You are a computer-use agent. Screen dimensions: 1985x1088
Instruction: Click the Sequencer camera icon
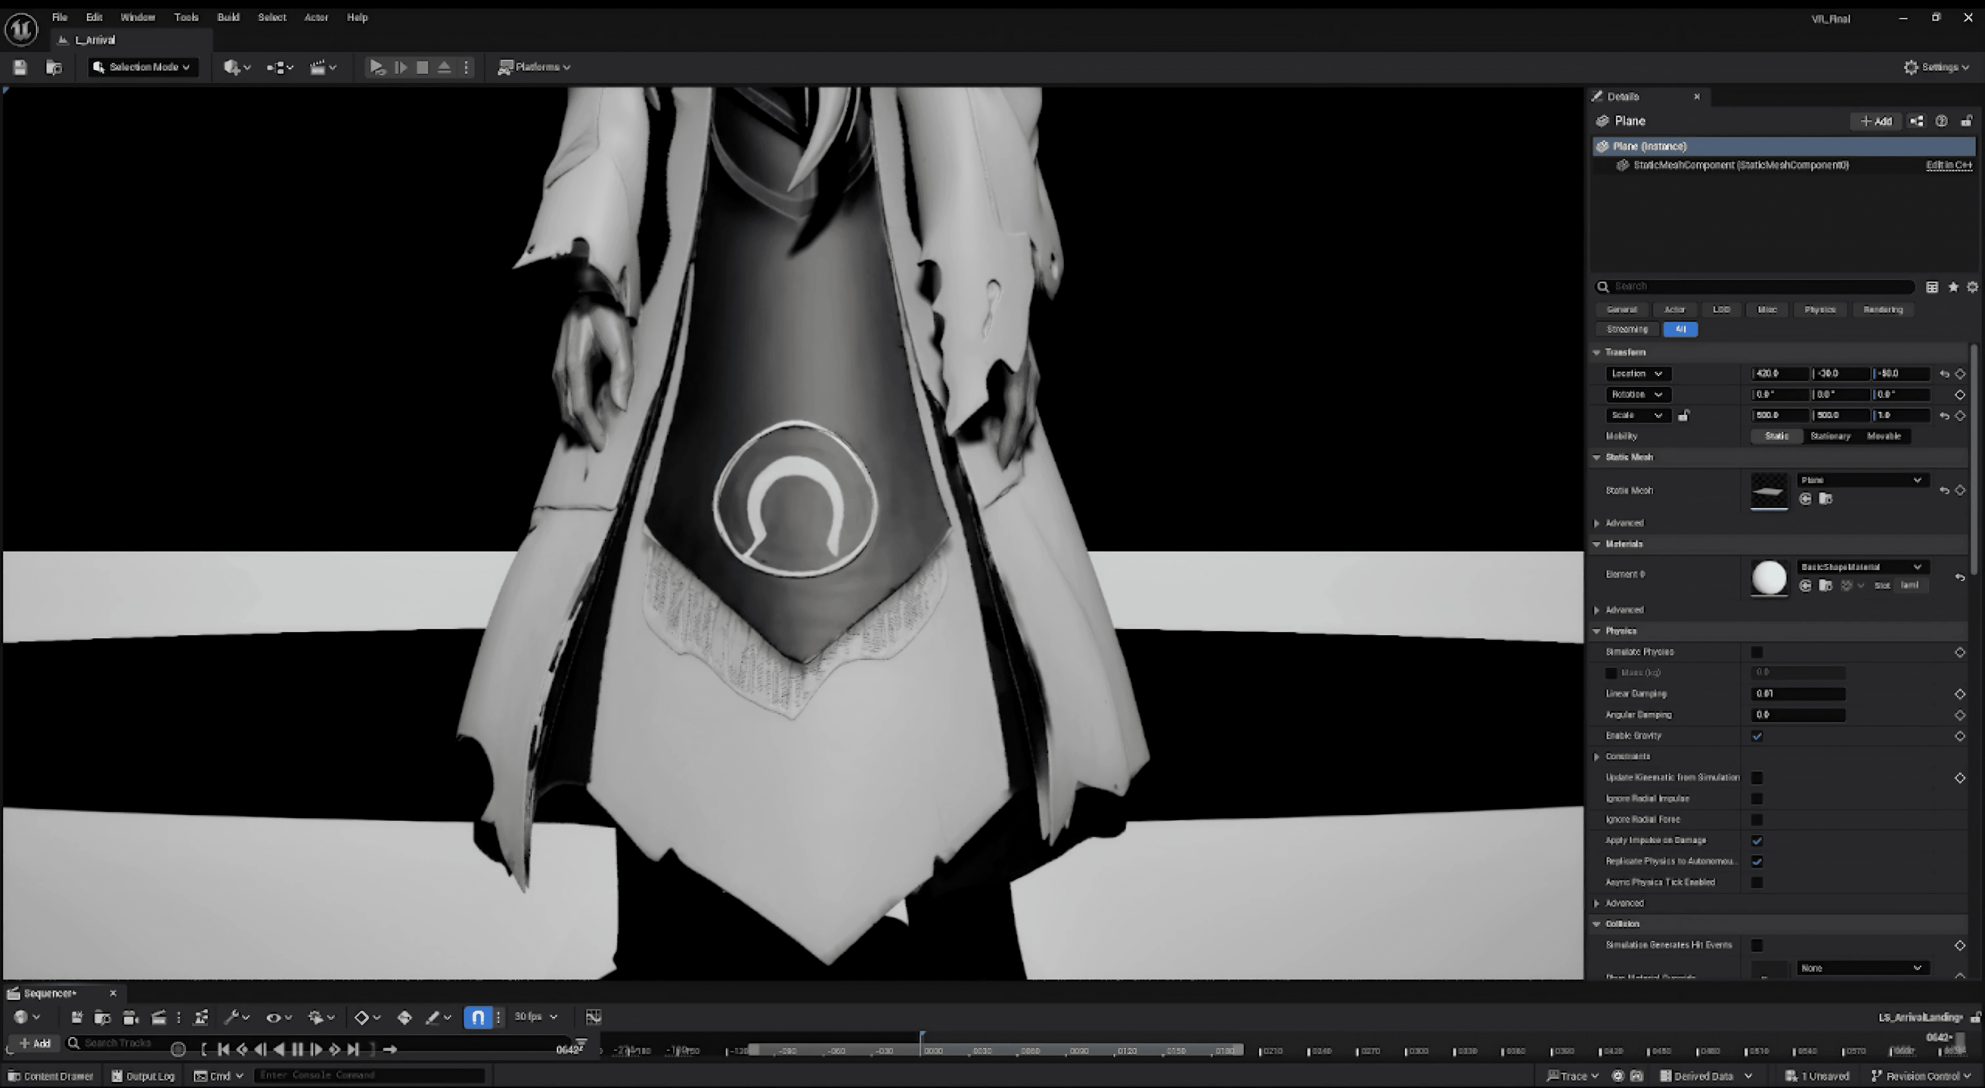[x=130, y=1017]
